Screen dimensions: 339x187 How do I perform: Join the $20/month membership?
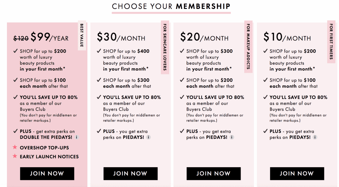(214, 173)
